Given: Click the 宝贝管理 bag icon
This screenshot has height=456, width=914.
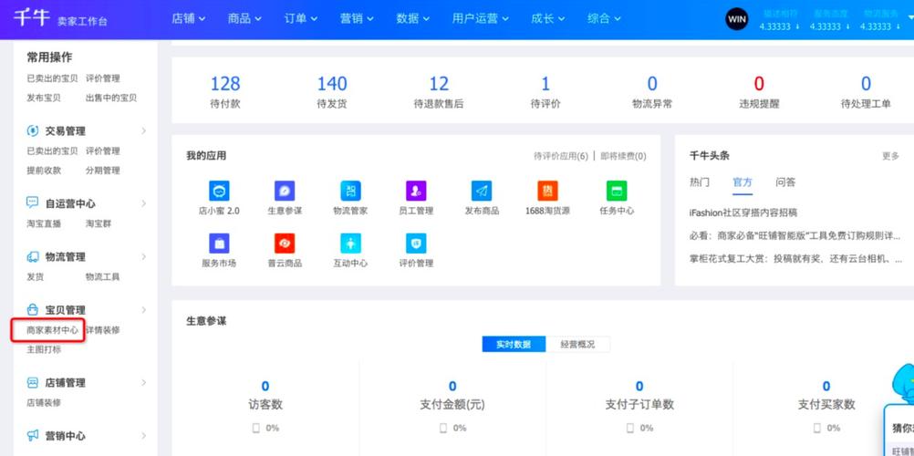Looking at the screenshot, I should click(x=33, y=310).
